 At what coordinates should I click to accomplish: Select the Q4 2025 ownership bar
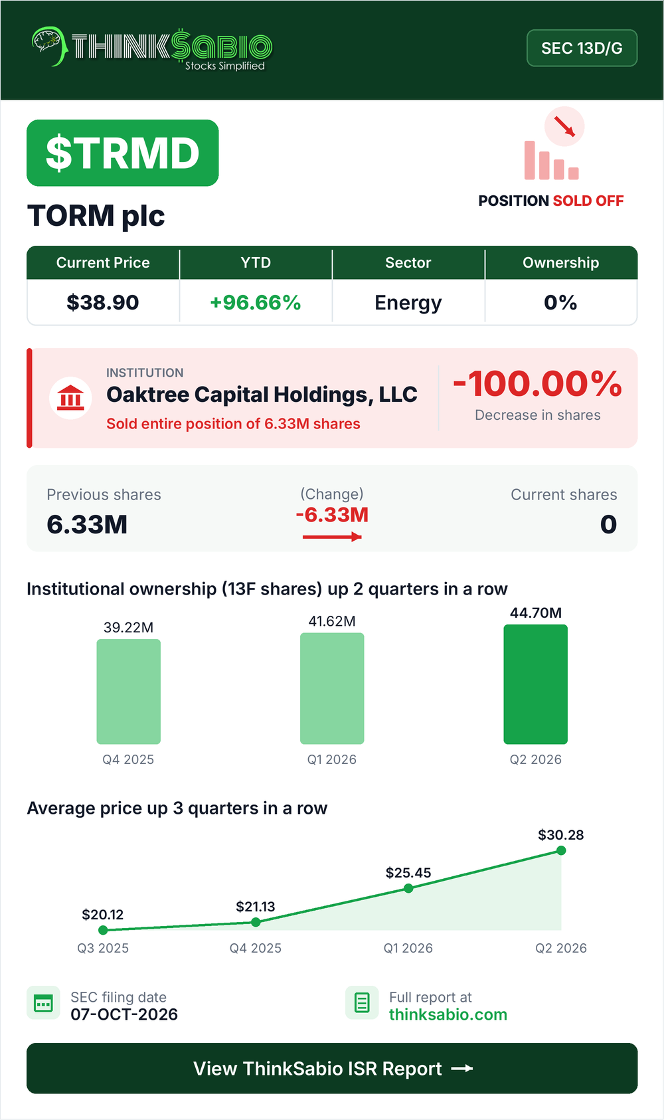(129, 692)
